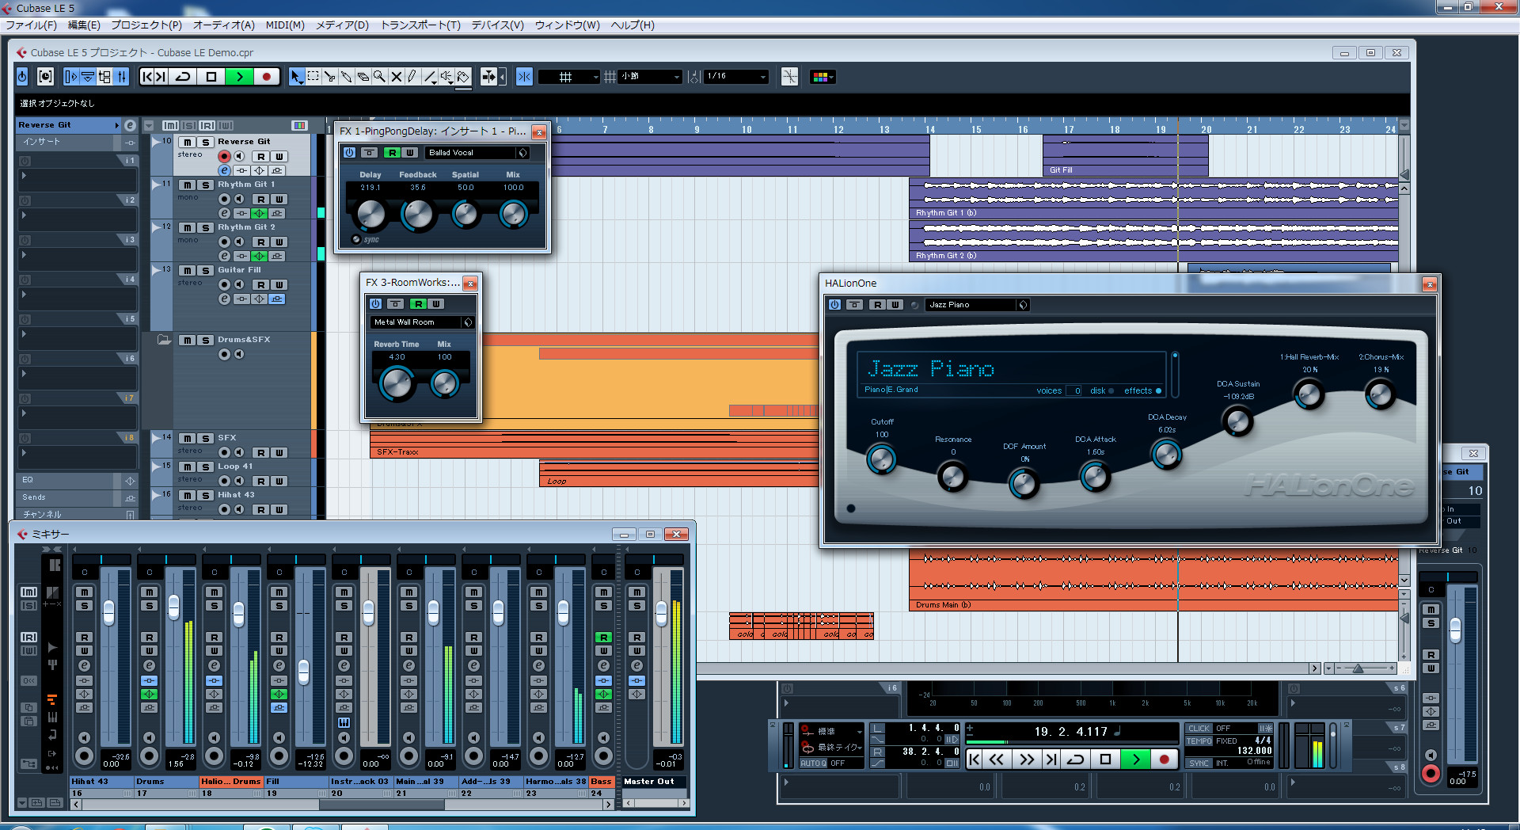Open Sends section in Inspector
The image size is (1520, 830).
coord(77,498)
